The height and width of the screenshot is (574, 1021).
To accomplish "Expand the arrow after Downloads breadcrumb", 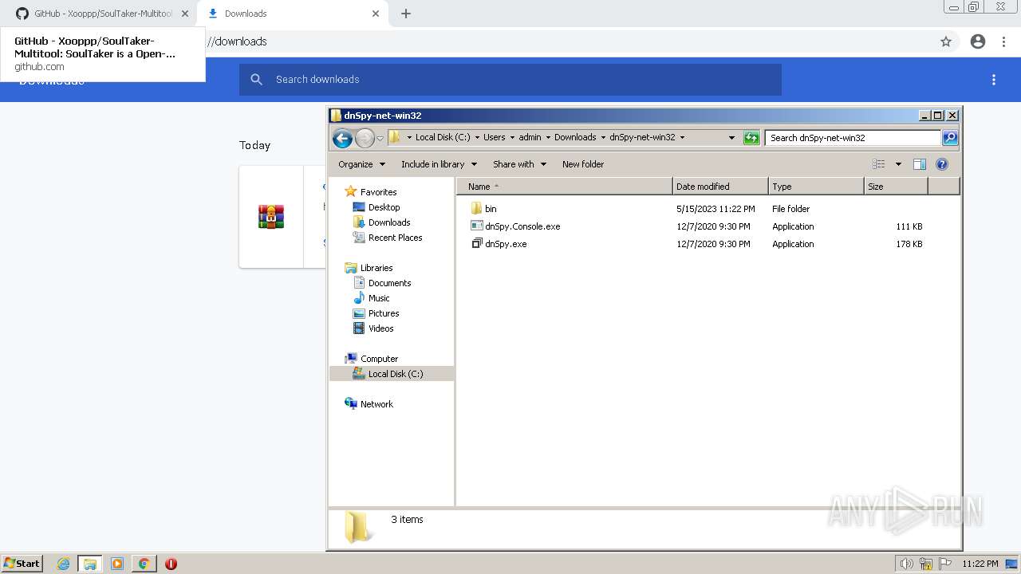I will 603,137.
